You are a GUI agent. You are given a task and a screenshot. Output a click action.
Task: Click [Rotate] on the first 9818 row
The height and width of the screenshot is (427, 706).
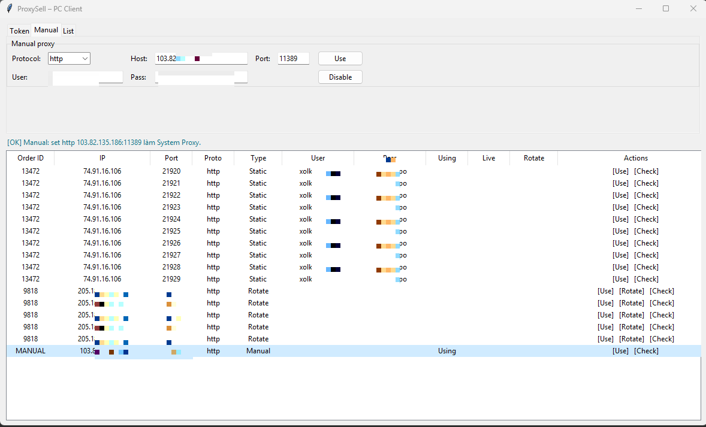pos(632,290)
